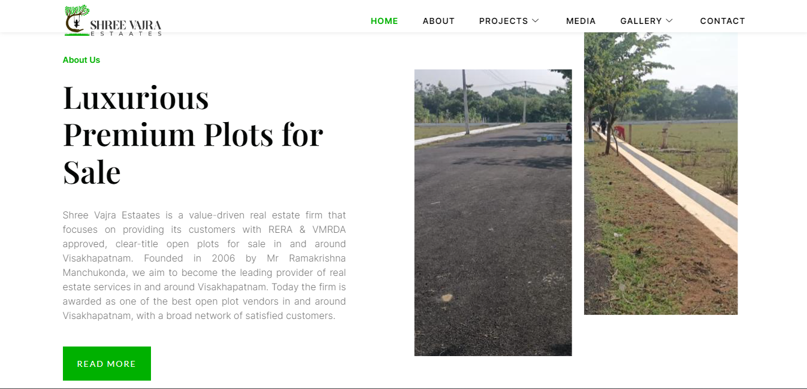Open the ABOUT page link
This screenshot has width=807, height=389.
point(439,21)
